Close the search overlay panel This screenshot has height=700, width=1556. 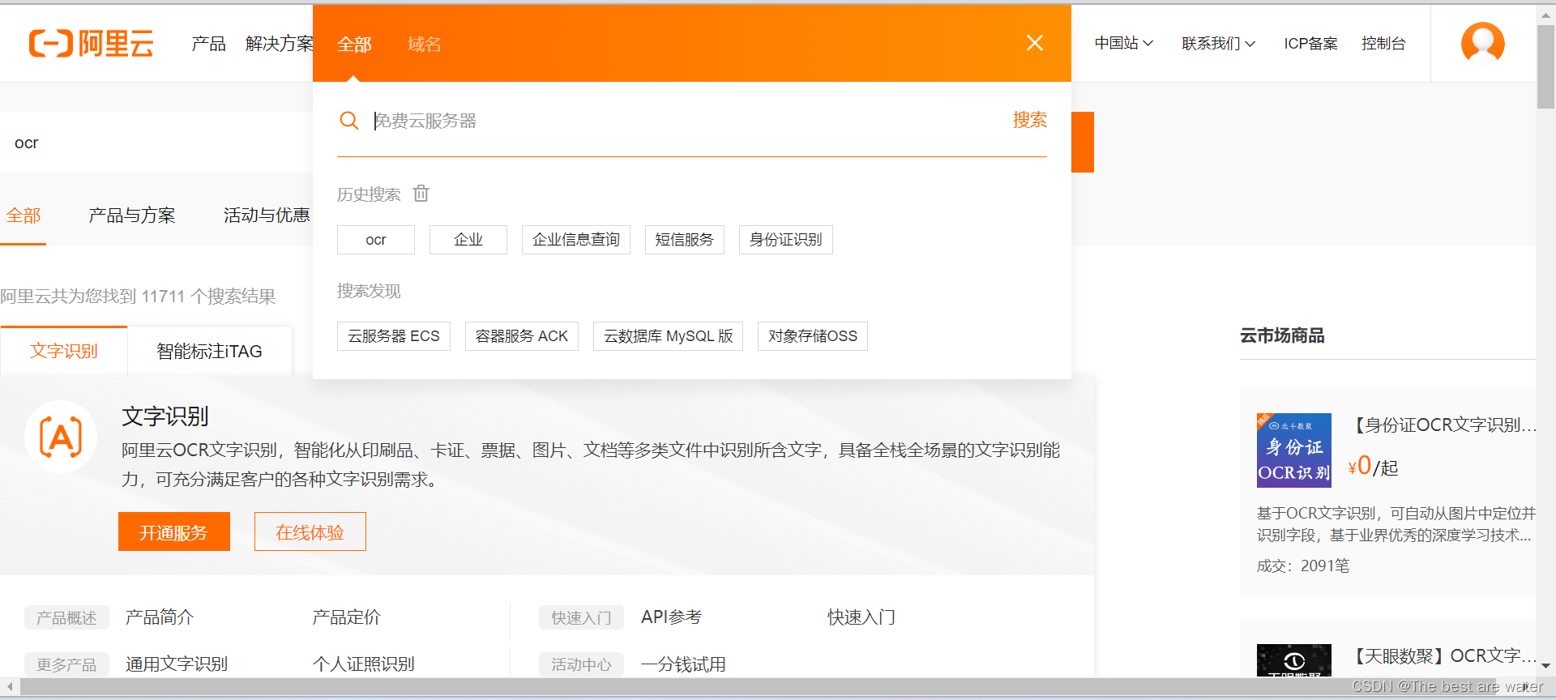click(x=1034, y=43)
